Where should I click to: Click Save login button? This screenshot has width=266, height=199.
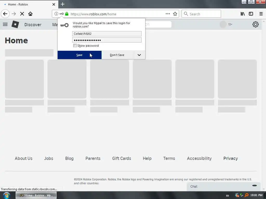79,55
